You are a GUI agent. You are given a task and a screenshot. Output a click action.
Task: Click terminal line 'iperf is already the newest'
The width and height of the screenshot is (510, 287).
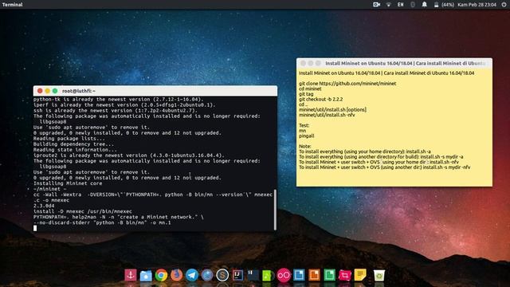pyautogui.click(x=124, y=104)
